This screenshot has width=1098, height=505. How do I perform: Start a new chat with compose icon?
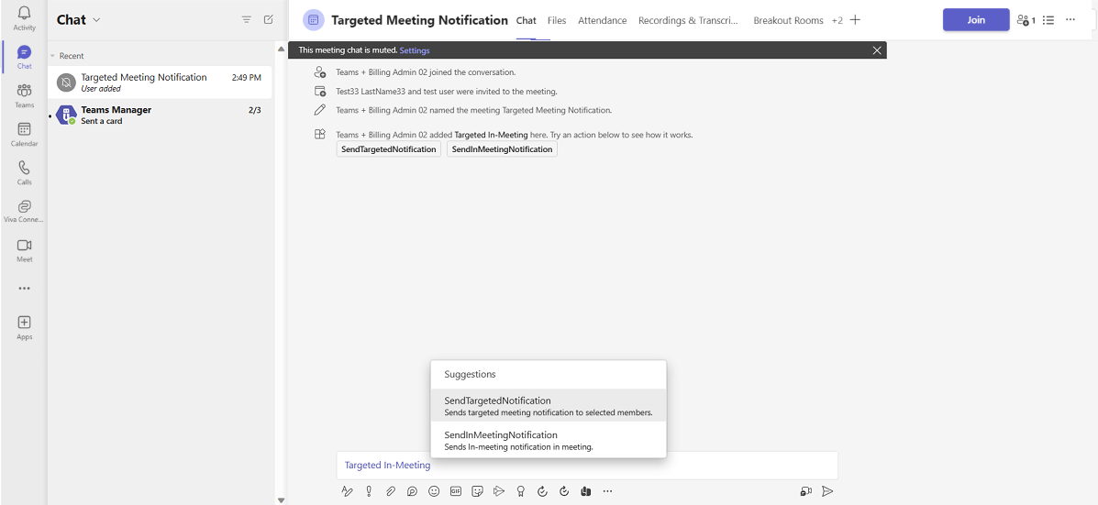268,19
